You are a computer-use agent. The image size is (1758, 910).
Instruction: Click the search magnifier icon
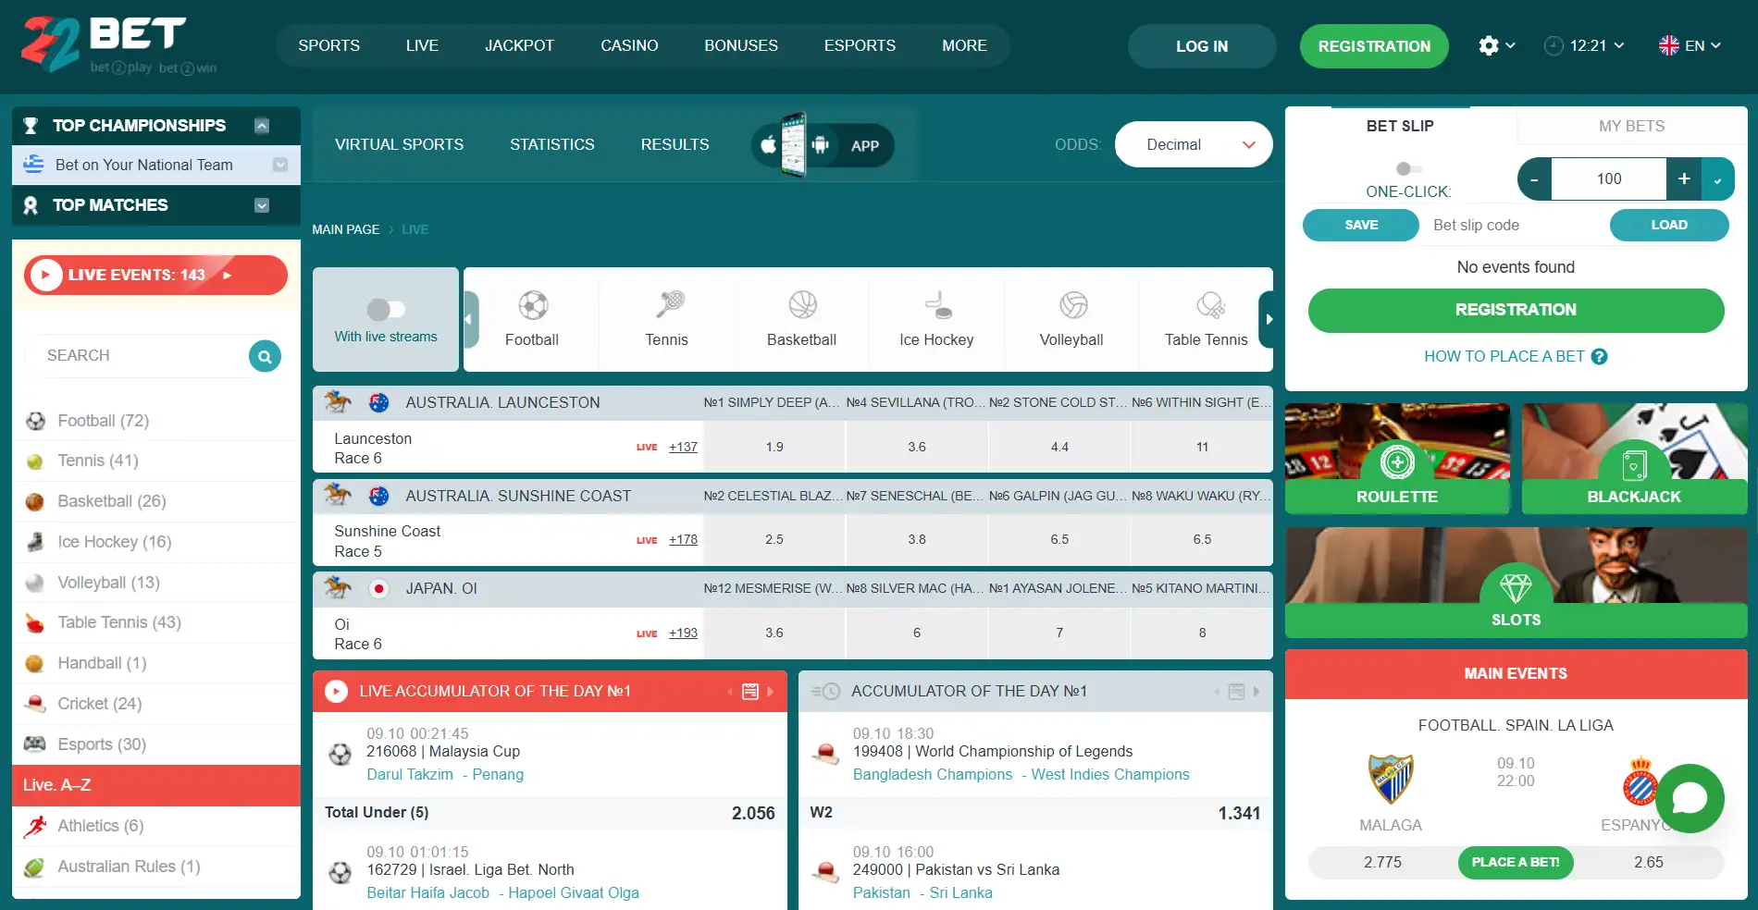click(265, 356)
